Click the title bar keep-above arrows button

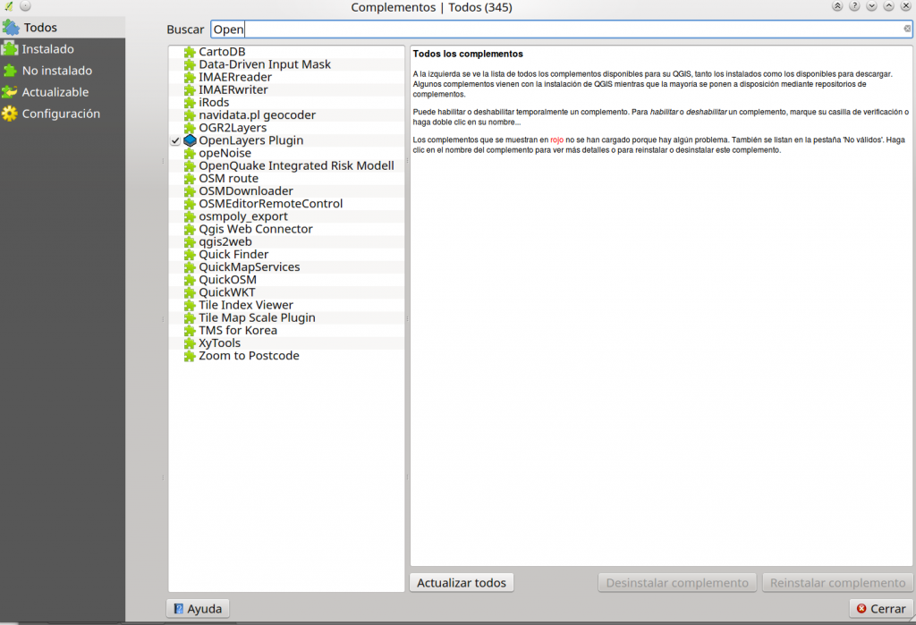pos(837,6)
